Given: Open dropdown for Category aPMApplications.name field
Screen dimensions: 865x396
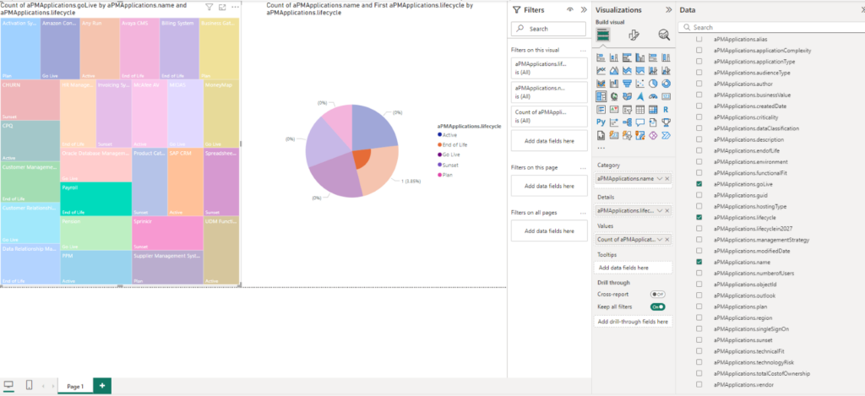Looking at the screenshot, I should 659,179.
